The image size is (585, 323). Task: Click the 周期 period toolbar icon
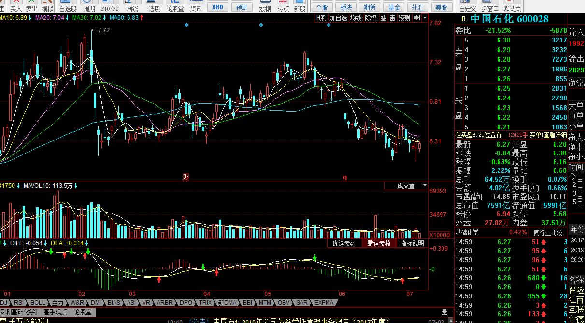tap(89, 6)
